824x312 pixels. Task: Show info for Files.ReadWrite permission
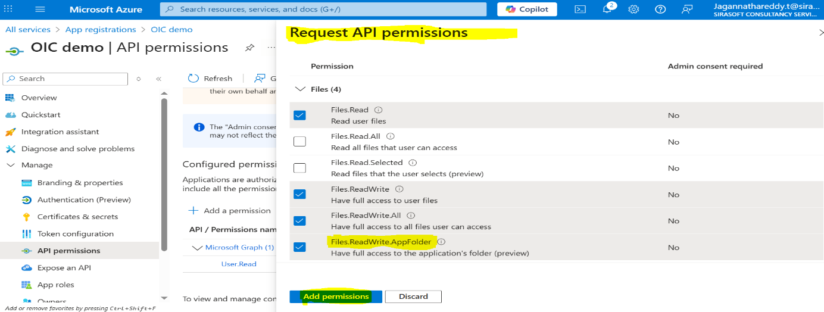coord(399,189)
